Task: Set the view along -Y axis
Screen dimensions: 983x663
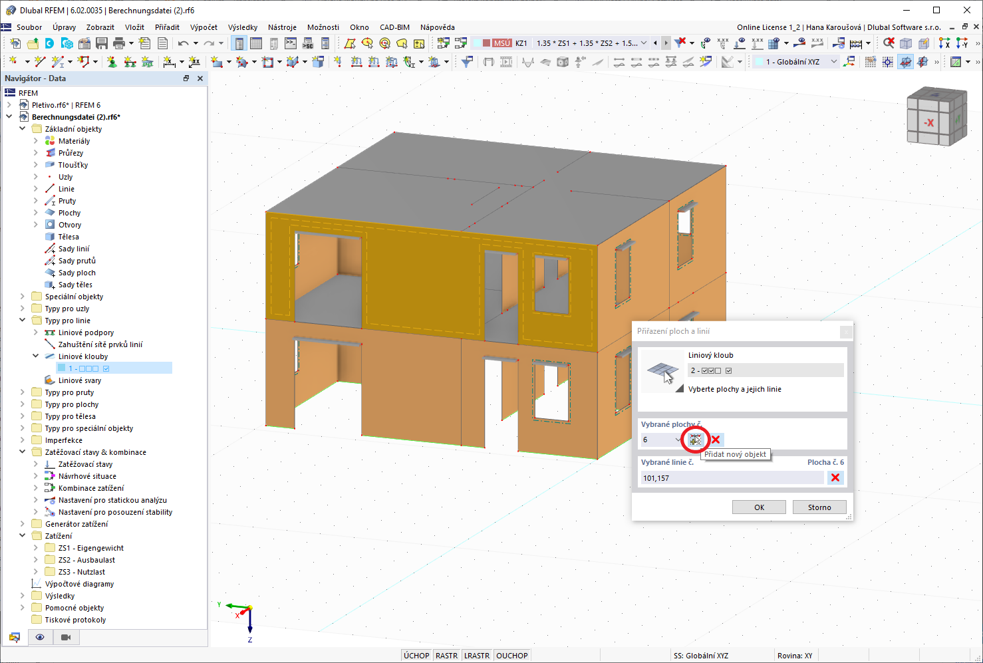Action: pyautogui.click(x=962, y=43)
